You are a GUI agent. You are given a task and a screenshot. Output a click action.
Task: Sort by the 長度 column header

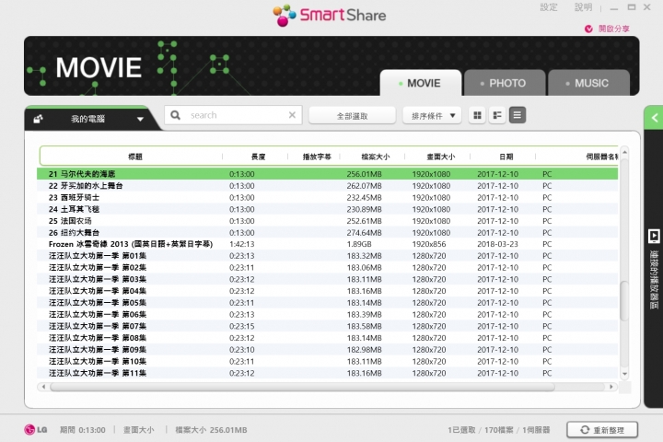click(258, 157)
